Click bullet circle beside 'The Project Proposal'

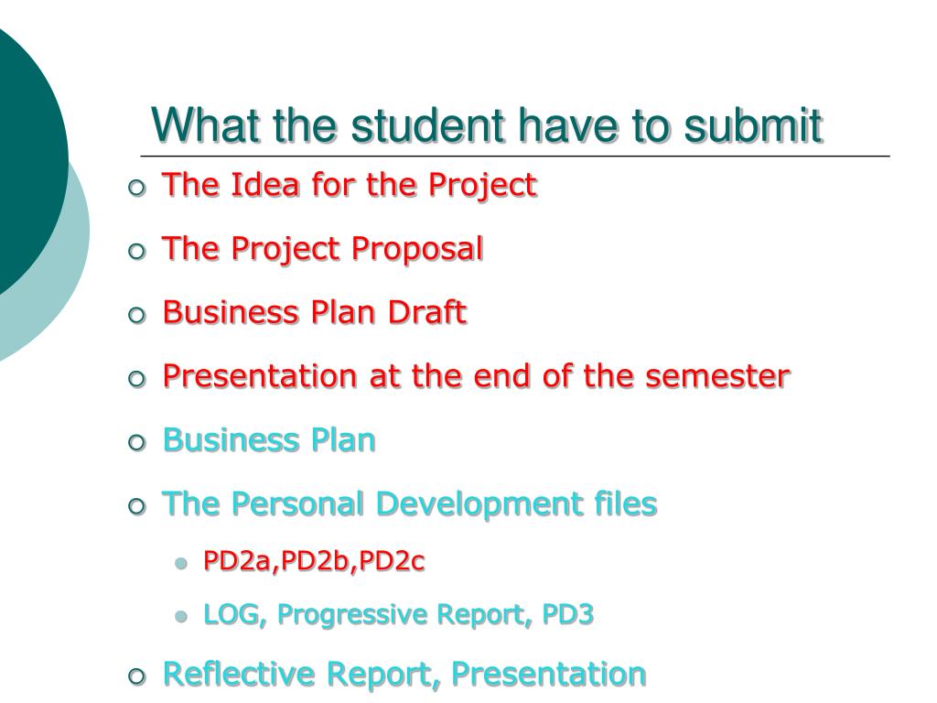tap(137, 252)
